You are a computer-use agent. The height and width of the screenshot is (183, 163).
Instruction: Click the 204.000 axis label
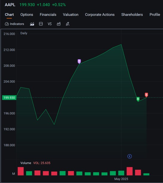coord(9,81)
